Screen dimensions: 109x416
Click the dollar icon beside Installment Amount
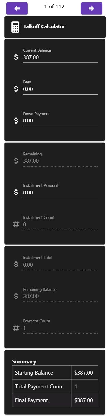point(16,192)
